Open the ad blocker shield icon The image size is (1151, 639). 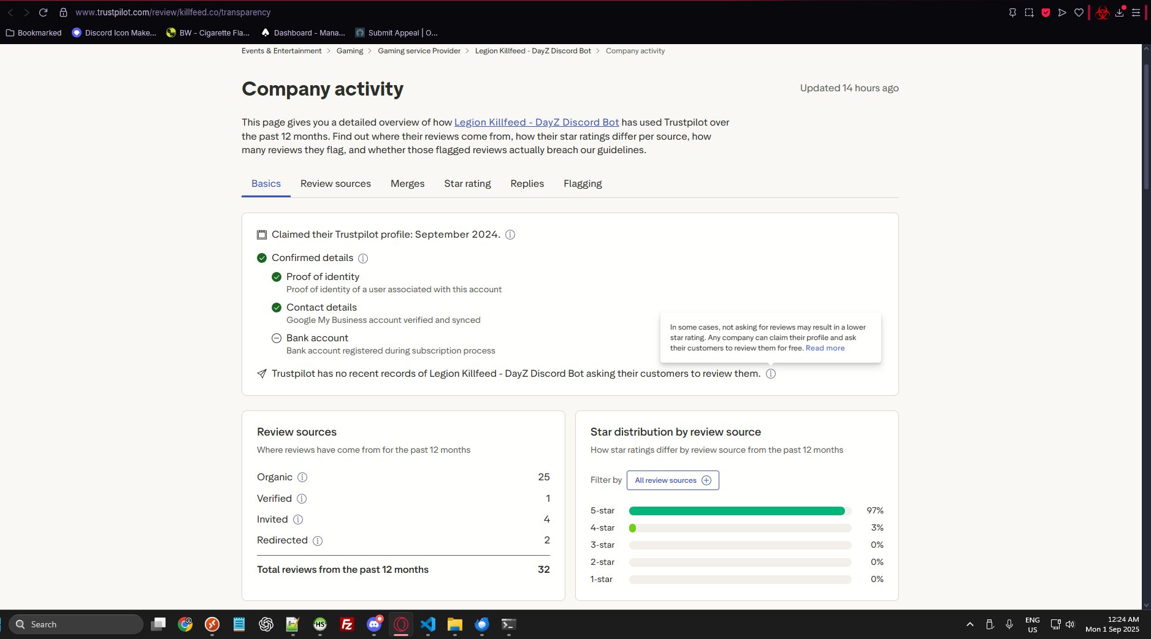point(1046,12)
